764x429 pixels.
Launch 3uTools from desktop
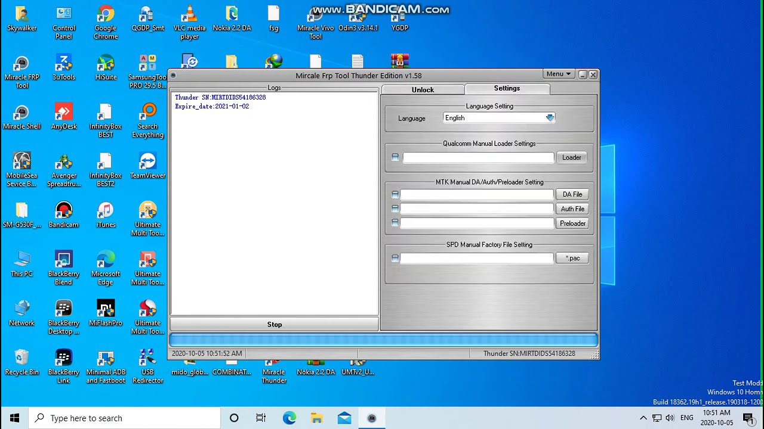point(64,68)
